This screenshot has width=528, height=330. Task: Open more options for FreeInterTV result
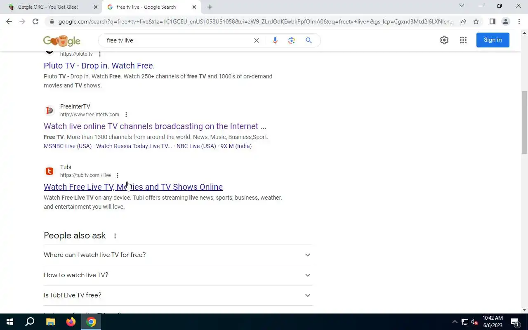point(126,115)
